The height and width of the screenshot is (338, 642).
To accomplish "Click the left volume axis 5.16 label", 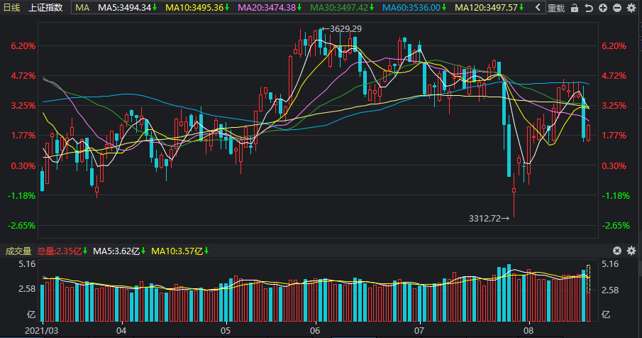I will pos(27,264).
